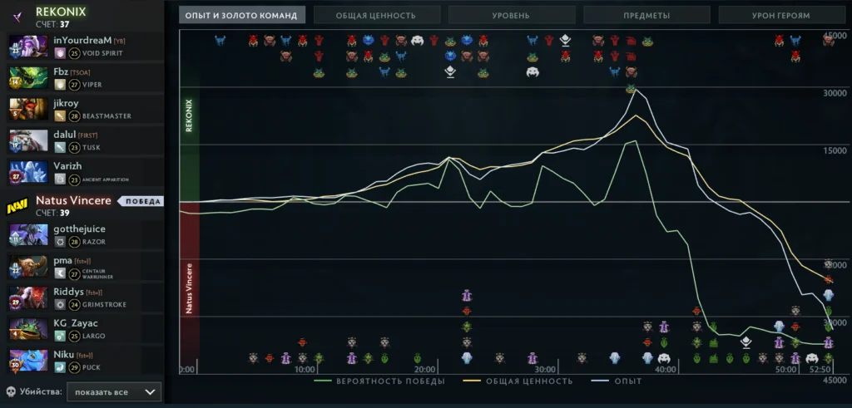Open the ОБЩАЯ ЦЕННОСТЬ tab at top
852x408 pixels.
tap(377, 15)
